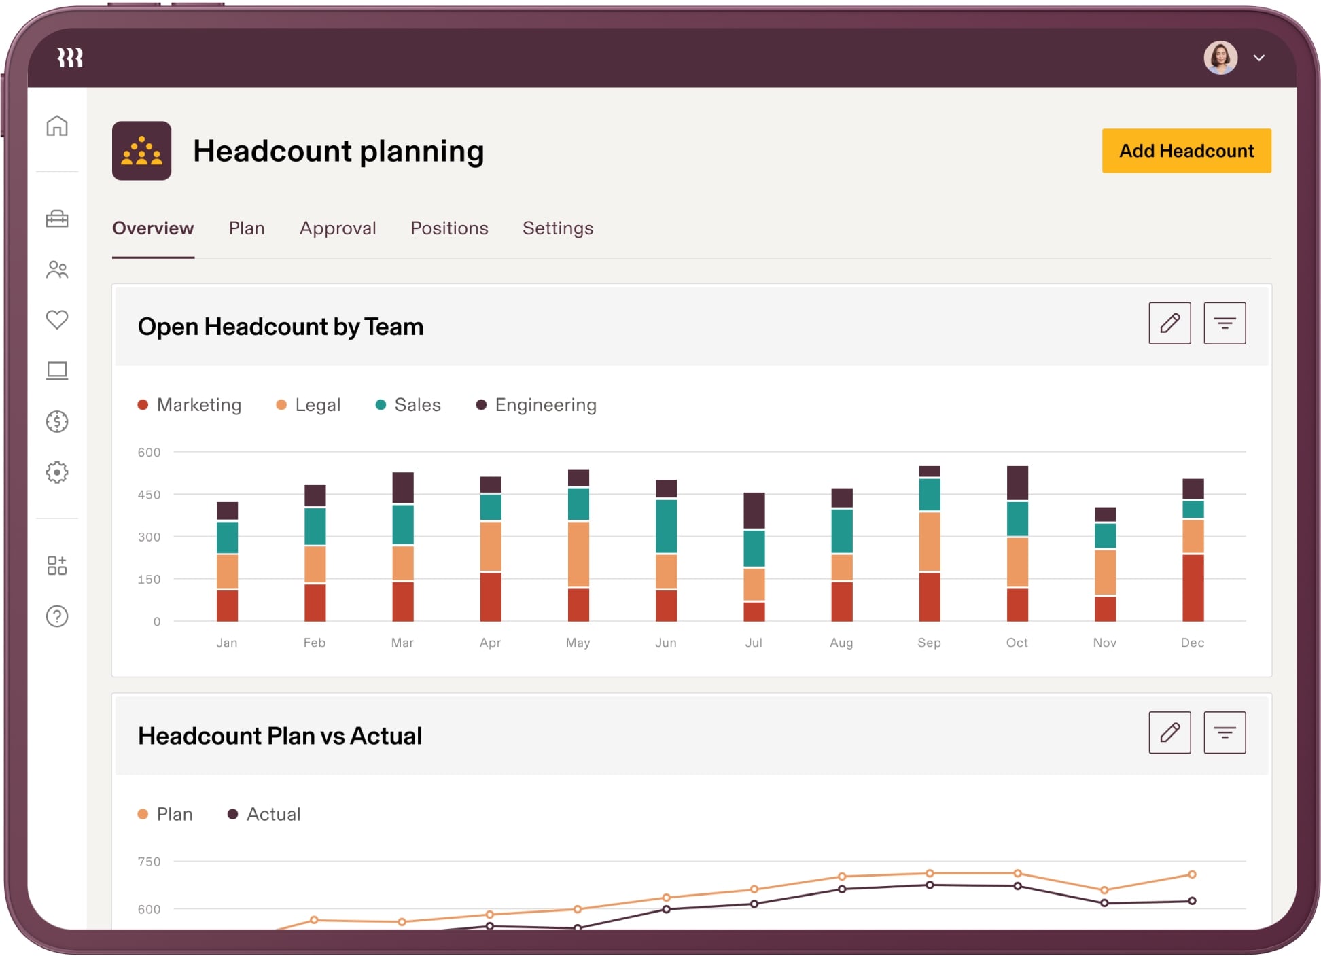Go to Home via sidebar house icon
Image resolution: width=1321 pixels, height=956 pixels.
point(57,126)
